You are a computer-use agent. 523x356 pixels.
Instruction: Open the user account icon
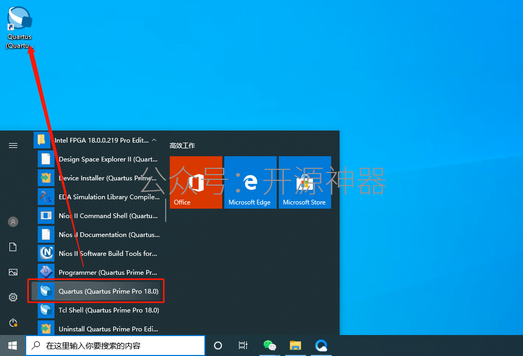(13, 222)
